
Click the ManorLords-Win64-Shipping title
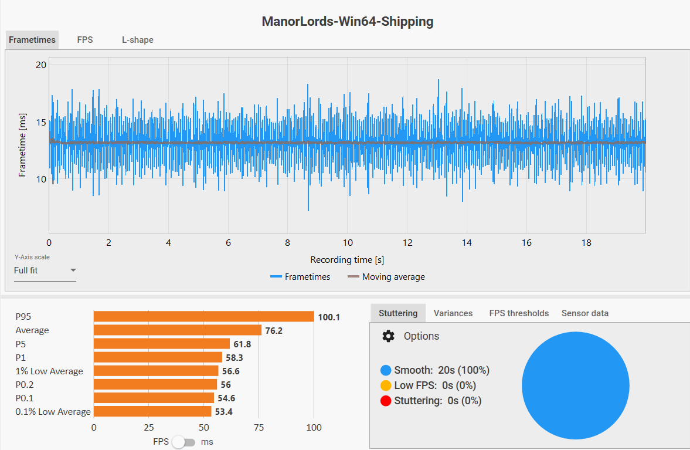[347, 22]
